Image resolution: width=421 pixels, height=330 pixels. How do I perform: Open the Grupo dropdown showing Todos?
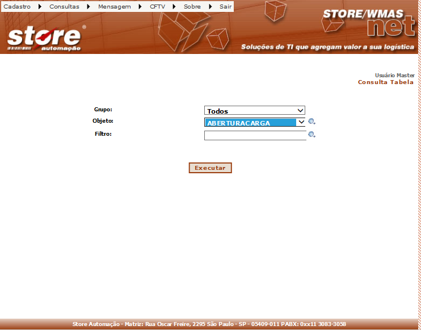255,111
